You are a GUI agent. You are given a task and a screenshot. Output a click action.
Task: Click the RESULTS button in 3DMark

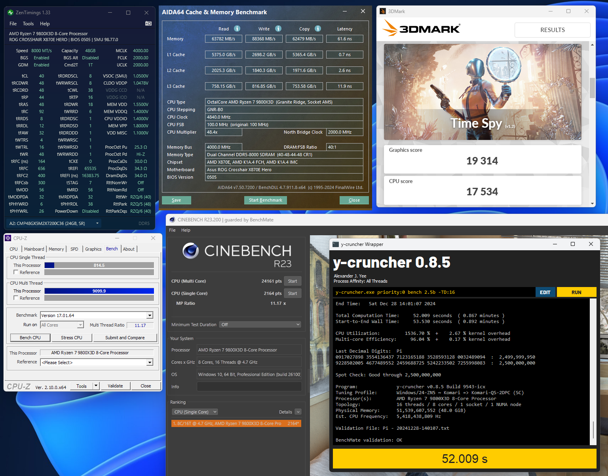[553, 30]
